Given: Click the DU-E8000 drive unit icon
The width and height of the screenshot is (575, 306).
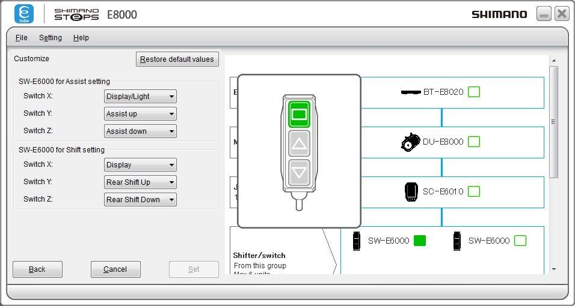Looking at the screenshot, I should (x=410, y=142).
